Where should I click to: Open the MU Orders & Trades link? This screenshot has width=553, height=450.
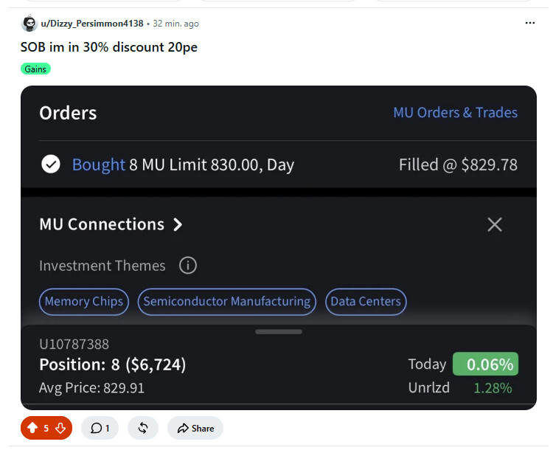[456, 113]
